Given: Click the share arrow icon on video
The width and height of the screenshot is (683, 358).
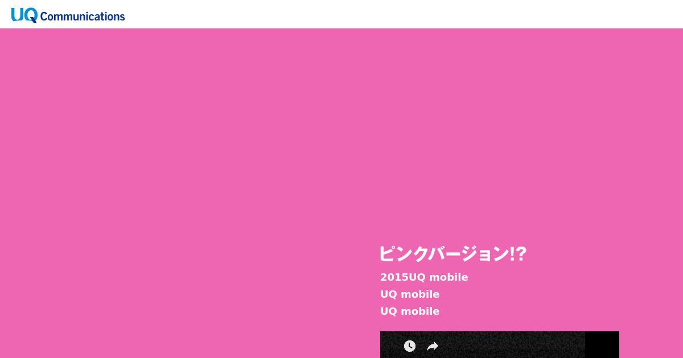Looking at the screenshot, I should 433,346.
